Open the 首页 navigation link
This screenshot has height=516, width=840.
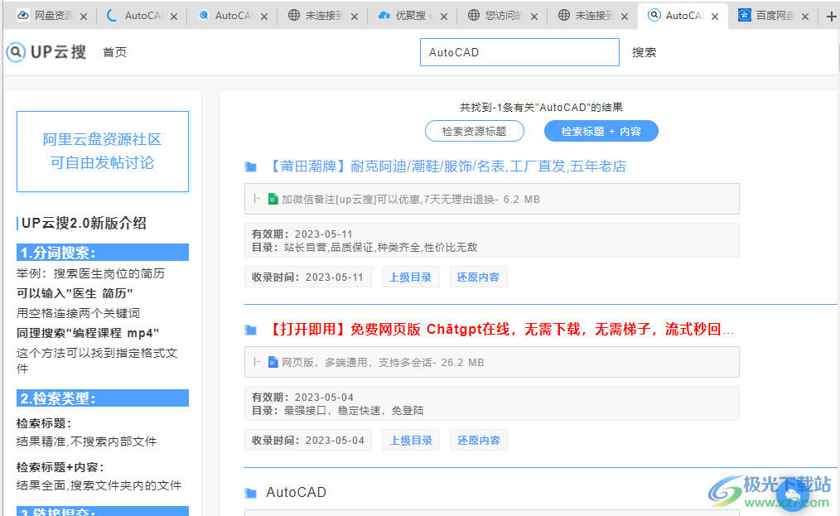pos(114,52)
